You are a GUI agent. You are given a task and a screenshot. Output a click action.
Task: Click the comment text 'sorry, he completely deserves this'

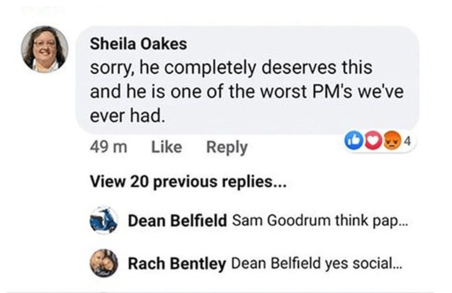pos(231,67)
